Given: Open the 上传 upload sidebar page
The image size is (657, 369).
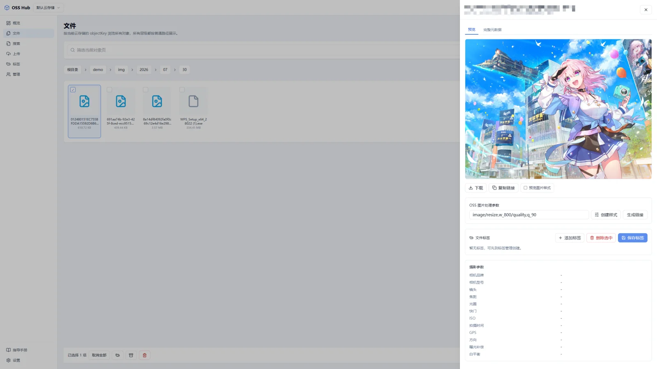Looking at the screenshot, I should click(x=29, y=54).
